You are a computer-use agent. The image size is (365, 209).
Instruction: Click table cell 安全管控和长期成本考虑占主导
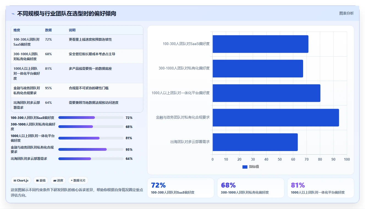click(92, 54)
